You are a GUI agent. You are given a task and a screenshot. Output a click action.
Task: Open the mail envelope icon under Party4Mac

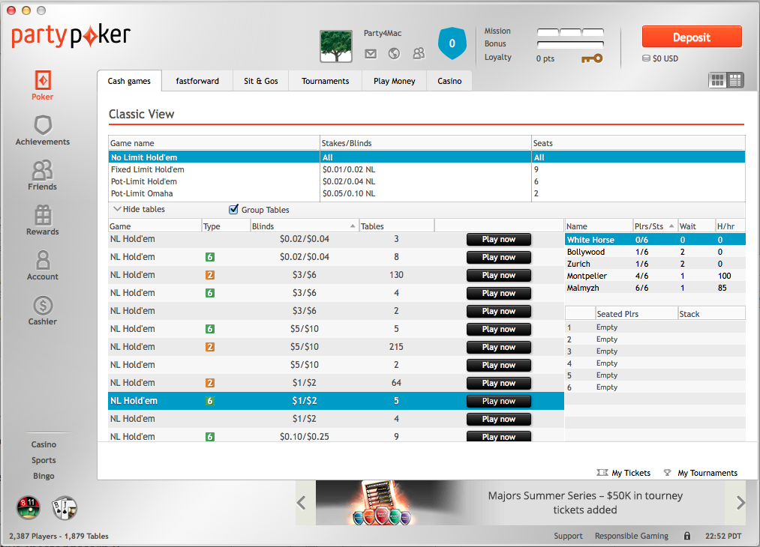coord(371,54)
